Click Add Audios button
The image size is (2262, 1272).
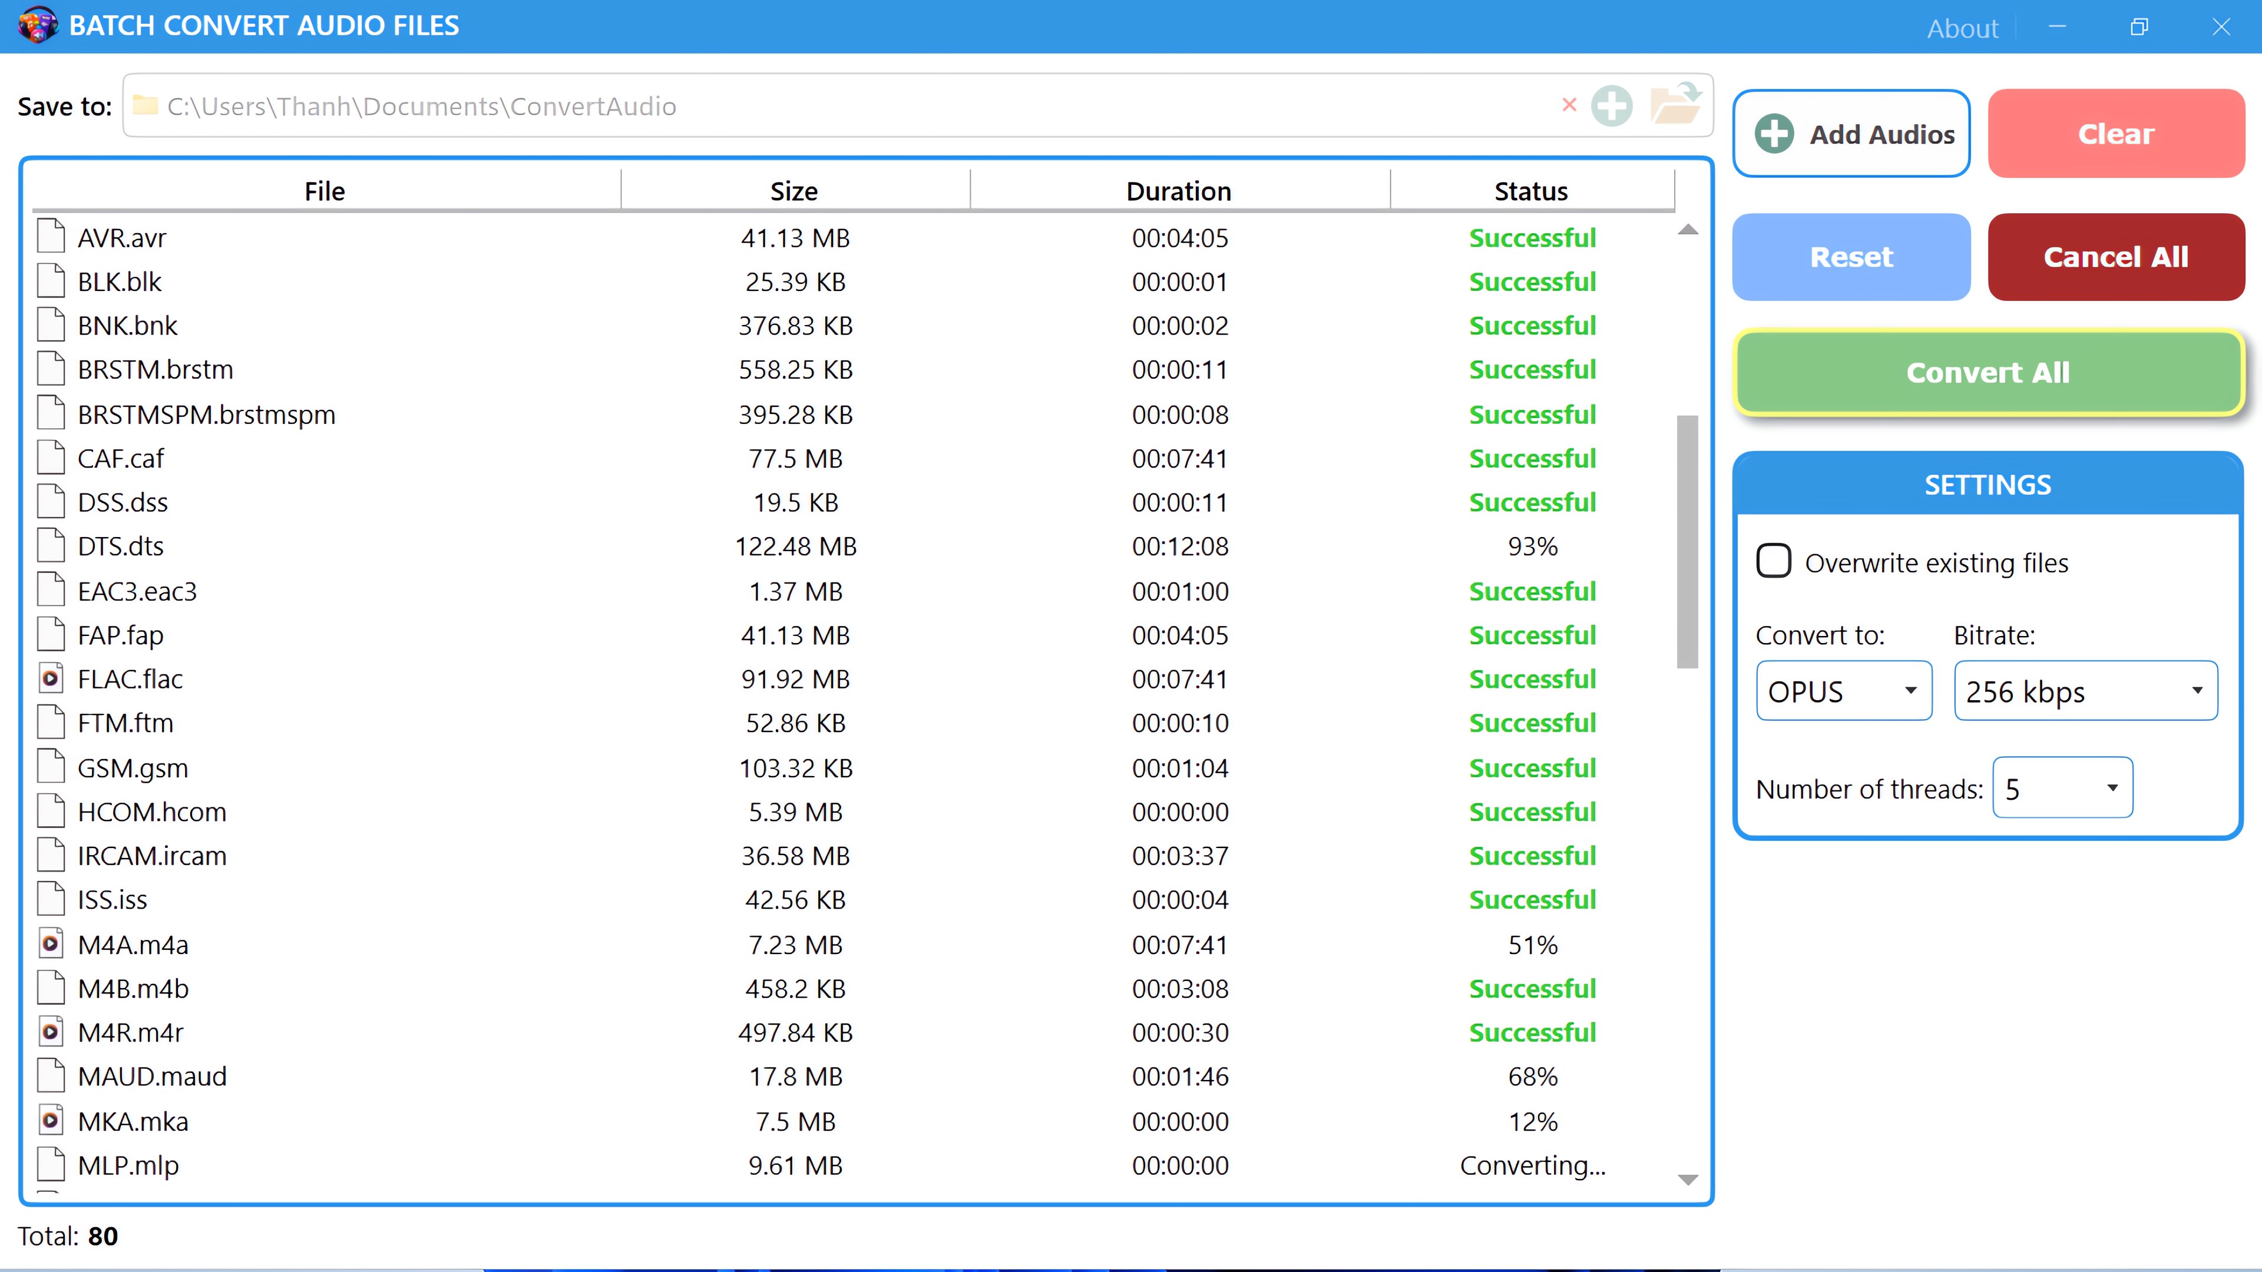pyautogui.click(x=1851, y=134)
